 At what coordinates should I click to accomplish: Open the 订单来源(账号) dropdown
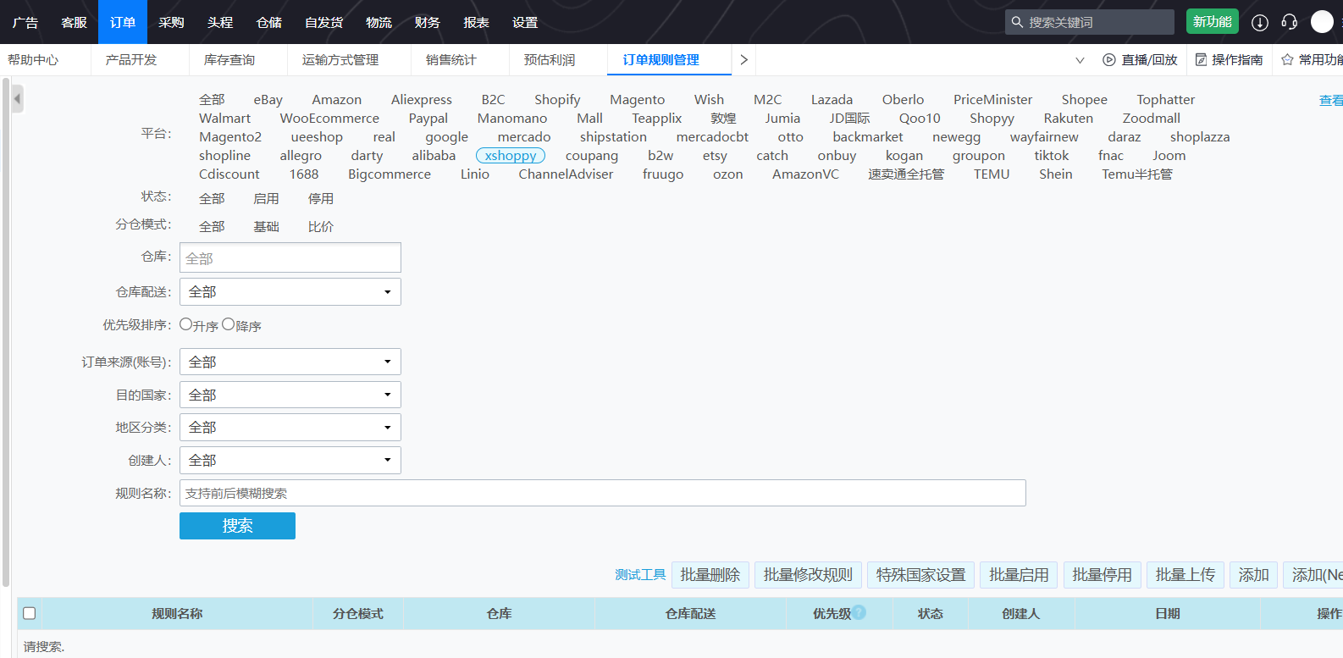[290, 362]
